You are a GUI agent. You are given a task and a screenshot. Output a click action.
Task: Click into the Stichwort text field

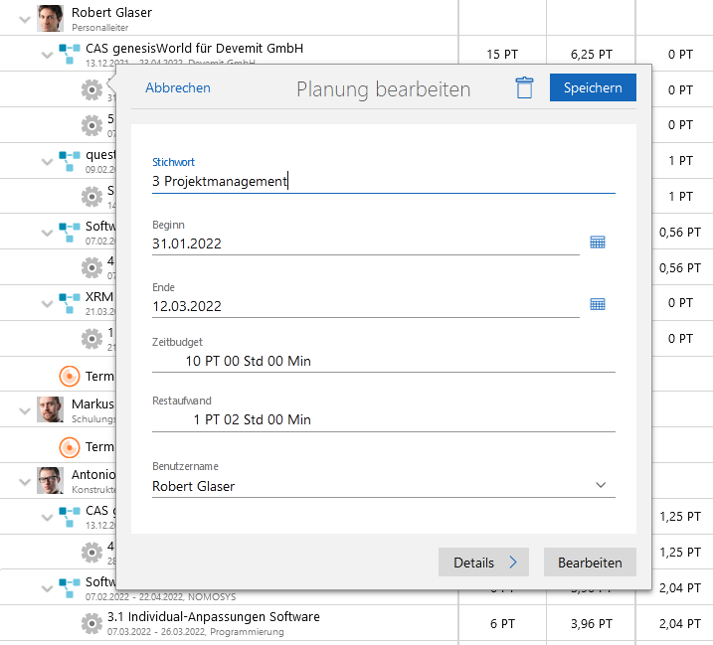(x=383, y=181)
